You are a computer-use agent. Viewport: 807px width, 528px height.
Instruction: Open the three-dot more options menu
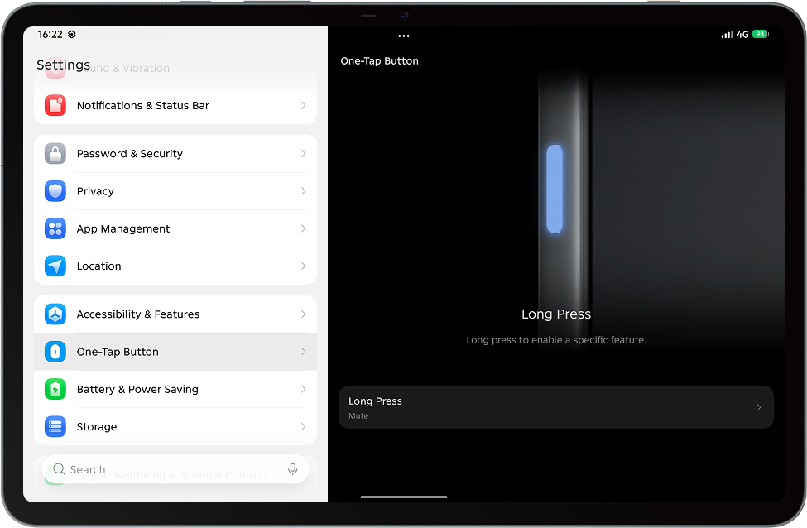point(404,36)
